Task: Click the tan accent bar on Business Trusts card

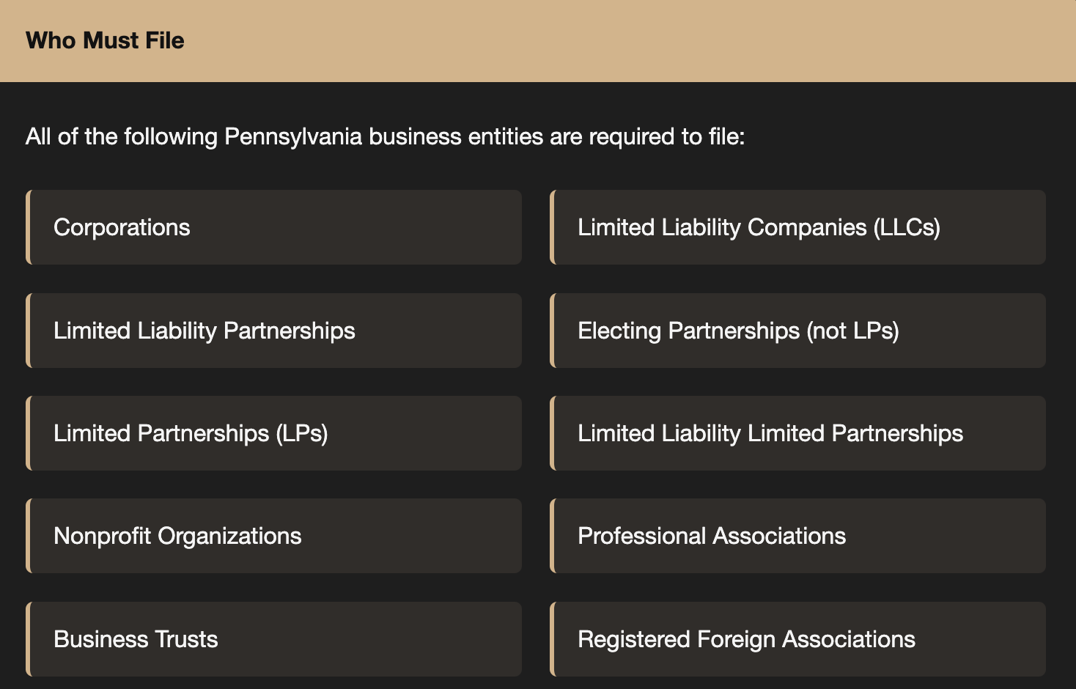Action: 28,639
